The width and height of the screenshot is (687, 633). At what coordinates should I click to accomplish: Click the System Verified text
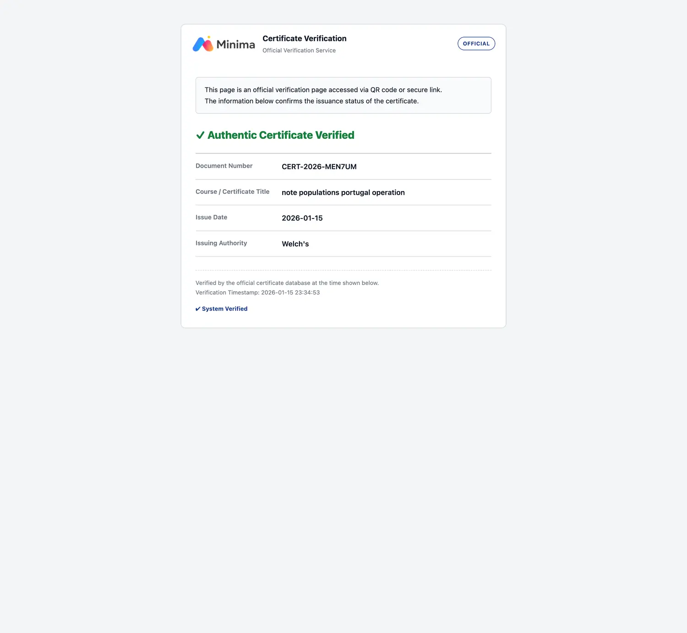tap(224, 309)
